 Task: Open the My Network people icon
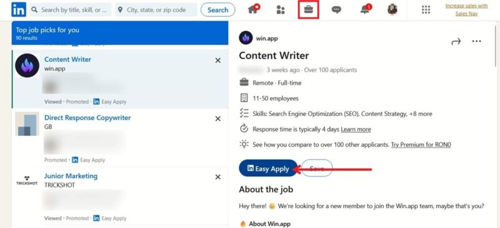[x=281, y=10]
